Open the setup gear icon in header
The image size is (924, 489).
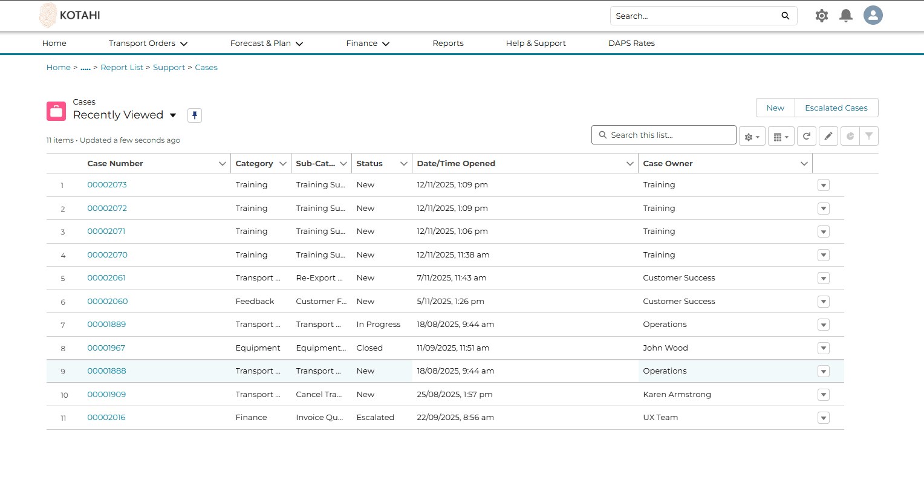(821, 16)
